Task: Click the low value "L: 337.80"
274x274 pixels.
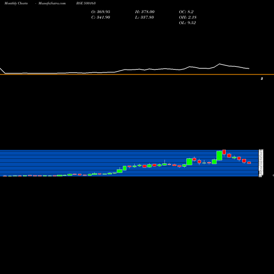Action: point(145,18)
